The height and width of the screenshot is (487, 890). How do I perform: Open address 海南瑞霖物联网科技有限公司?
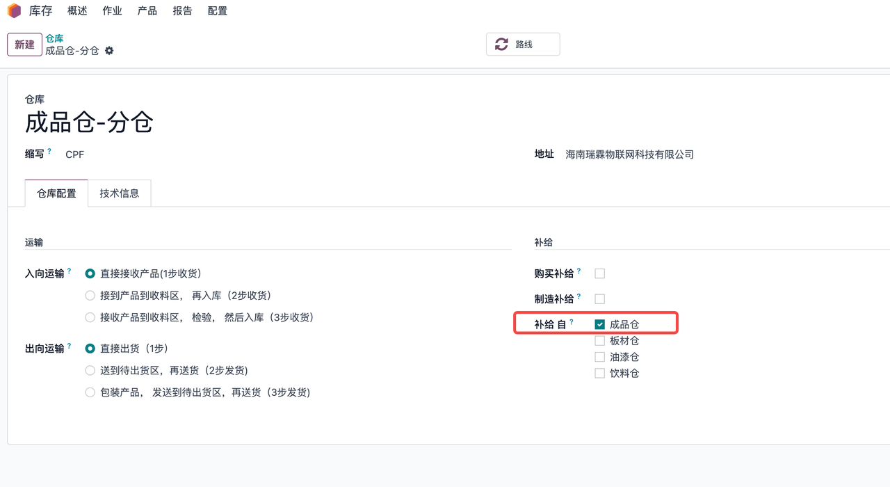click(630, 154)
